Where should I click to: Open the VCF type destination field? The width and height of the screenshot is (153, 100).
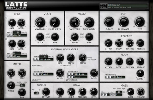coord(20,56)
